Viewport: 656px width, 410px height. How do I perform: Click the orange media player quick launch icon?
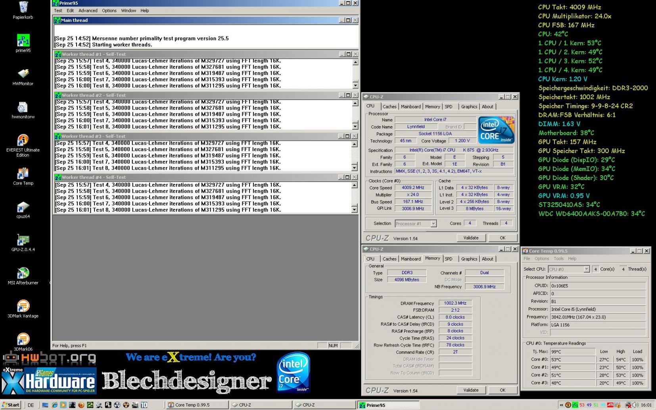[63, 405]
